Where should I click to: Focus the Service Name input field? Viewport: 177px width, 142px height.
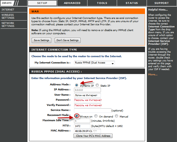[92, 110]
